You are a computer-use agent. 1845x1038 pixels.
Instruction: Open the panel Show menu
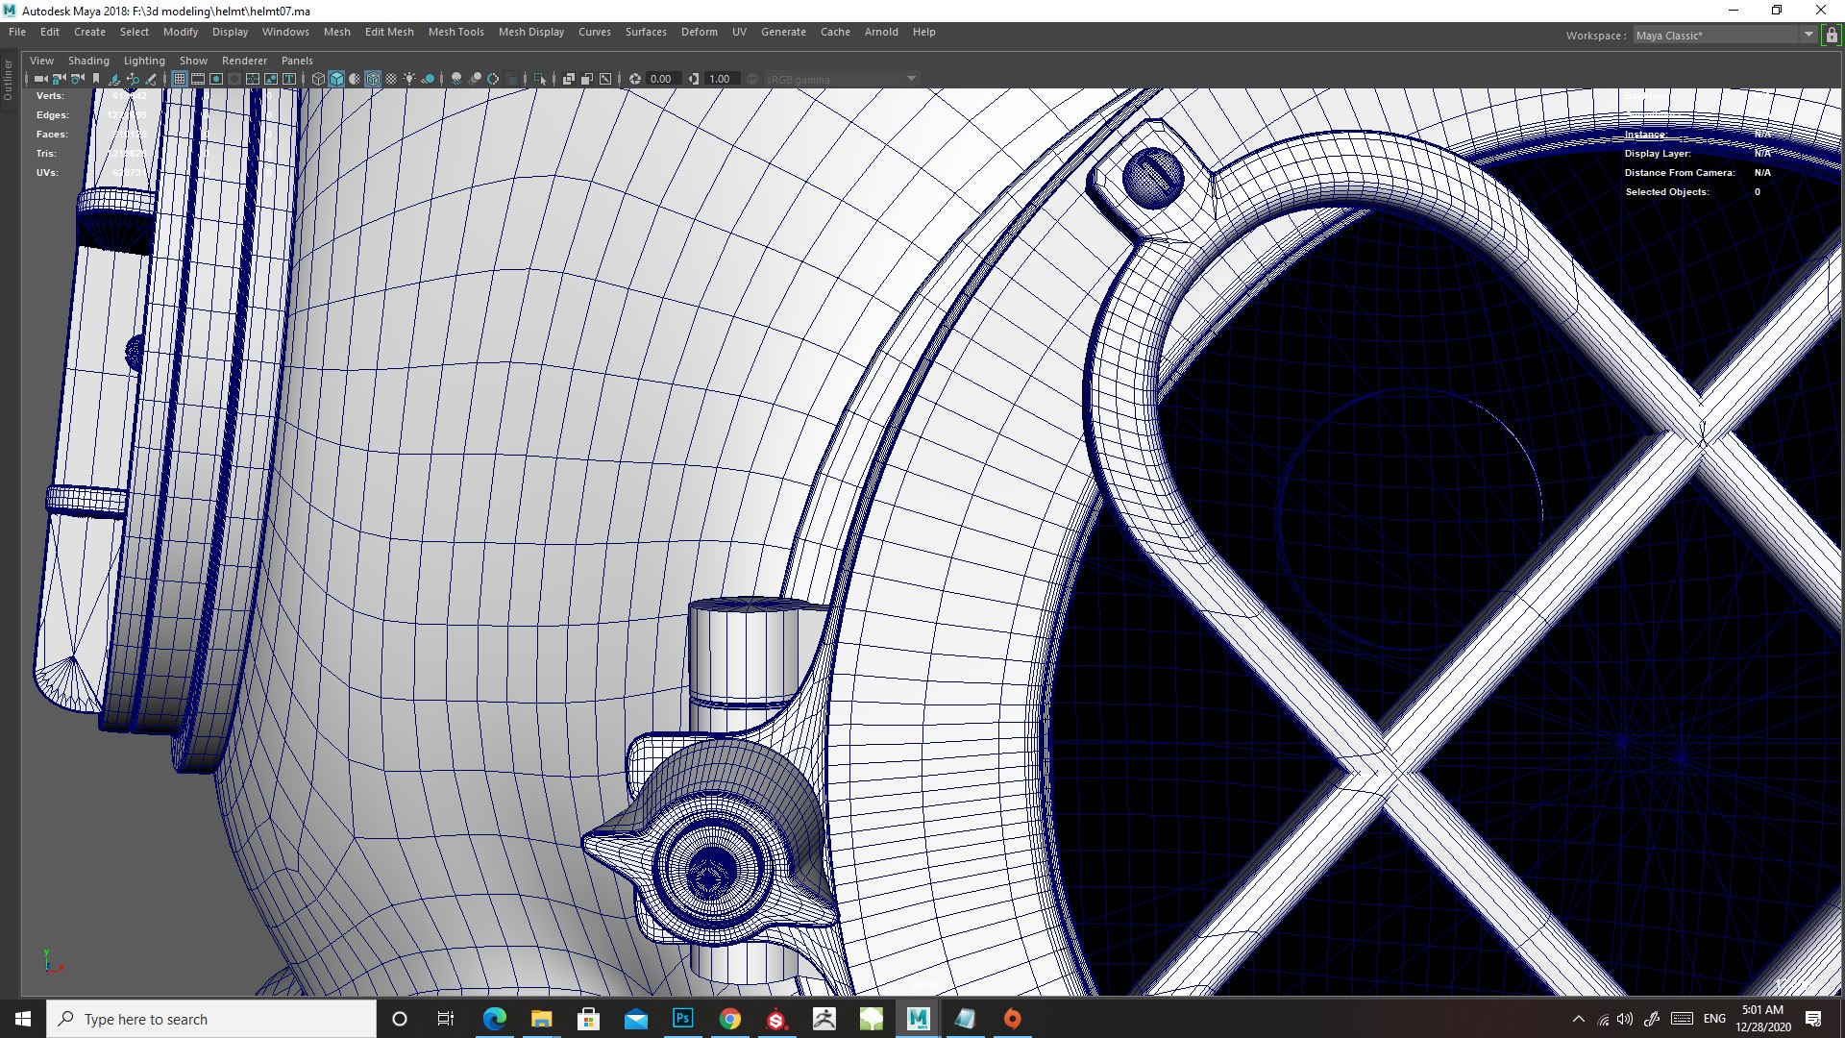[x=193, y=61]
